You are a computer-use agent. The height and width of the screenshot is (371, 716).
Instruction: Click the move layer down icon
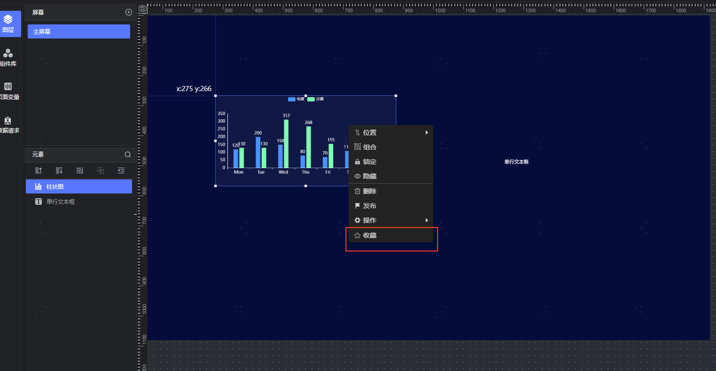pyautogui.click(x=59, y=170)
